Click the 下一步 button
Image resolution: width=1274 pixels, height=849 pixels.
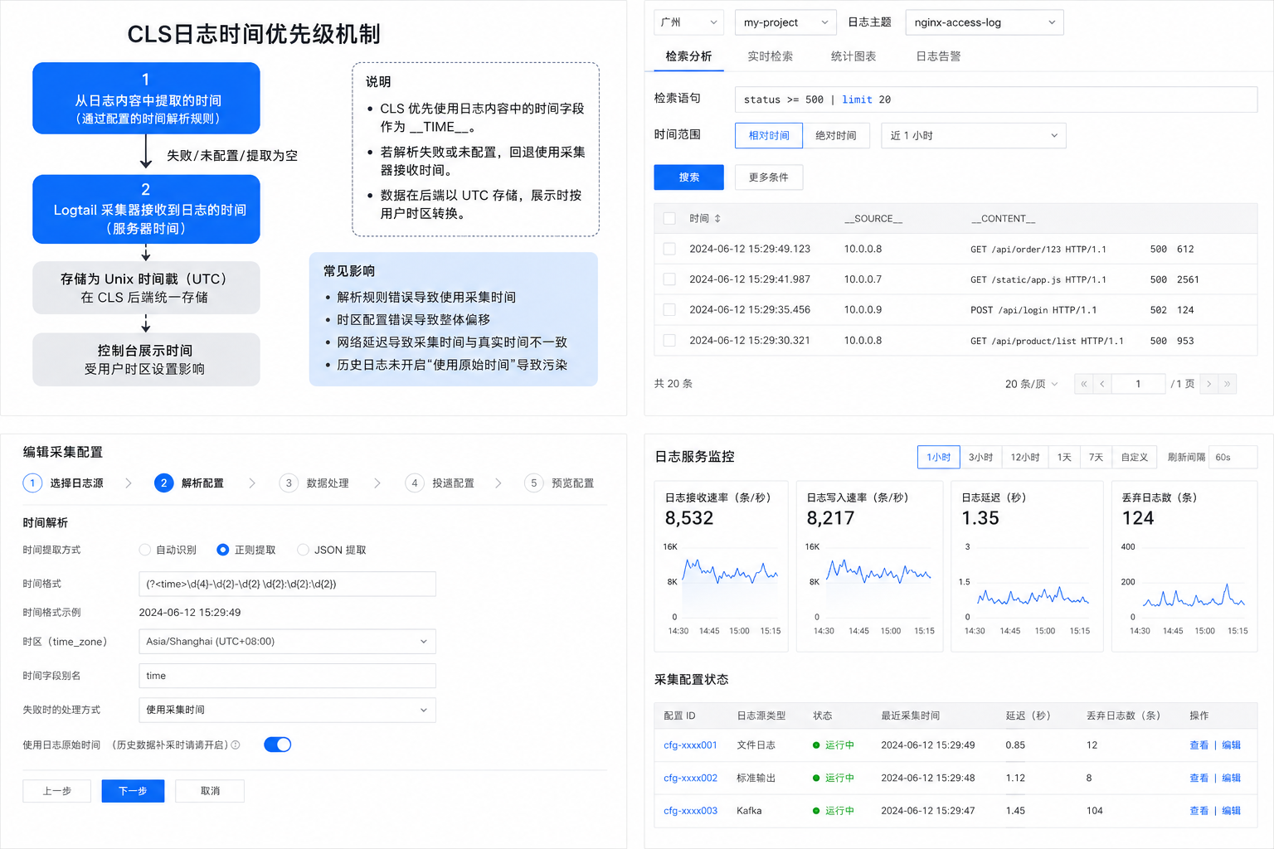133,791
